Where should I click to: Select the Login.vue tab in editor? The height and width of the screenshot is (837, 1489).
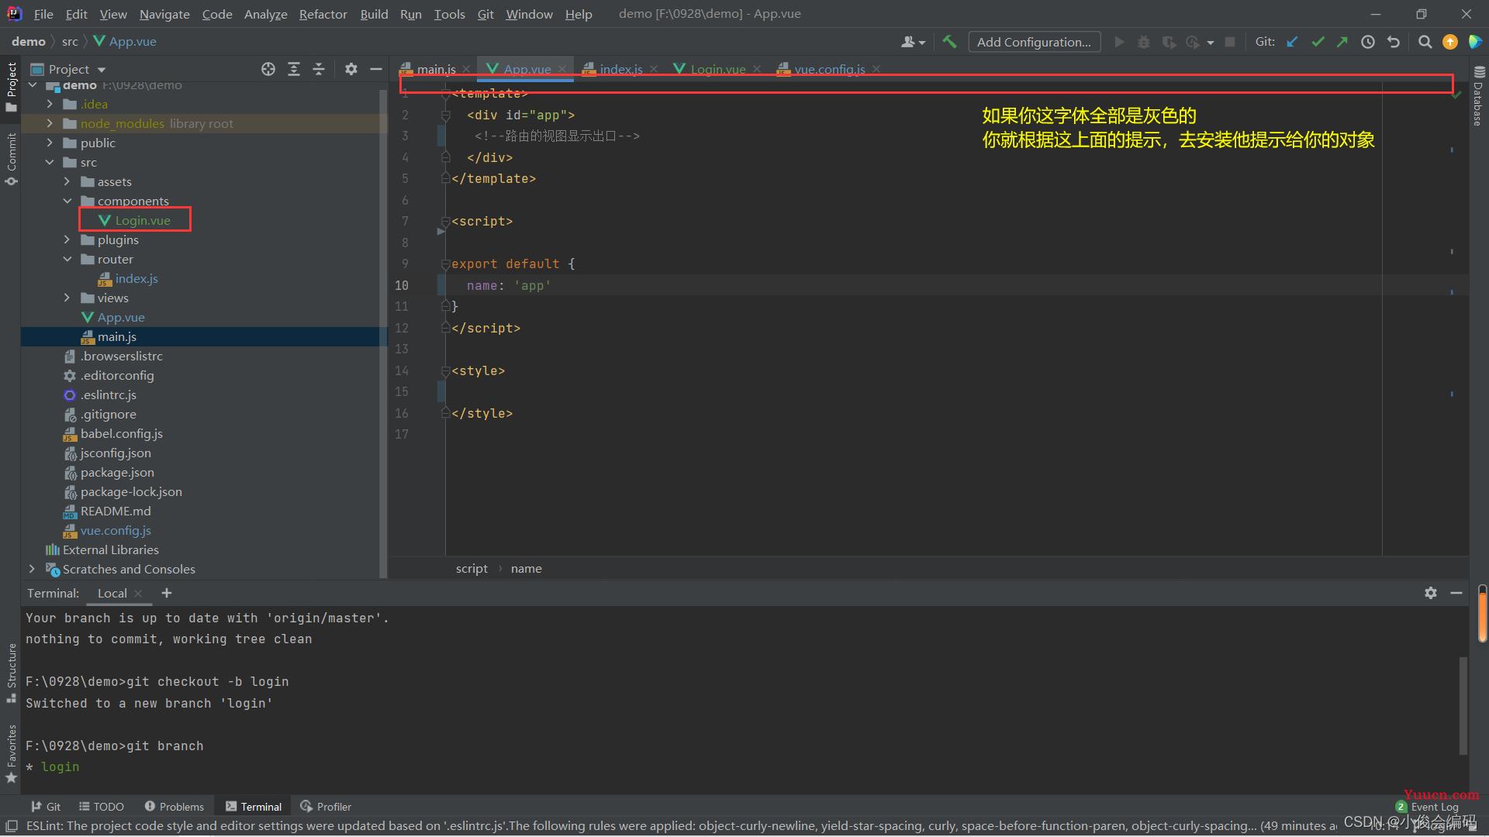pyautogui.click(x=715, y=68)
